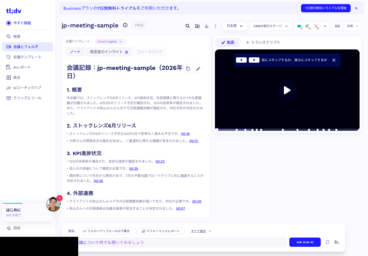Start the 7-day free trial button
The width and height of the screenshot is (368, 256).
(326, 8)
